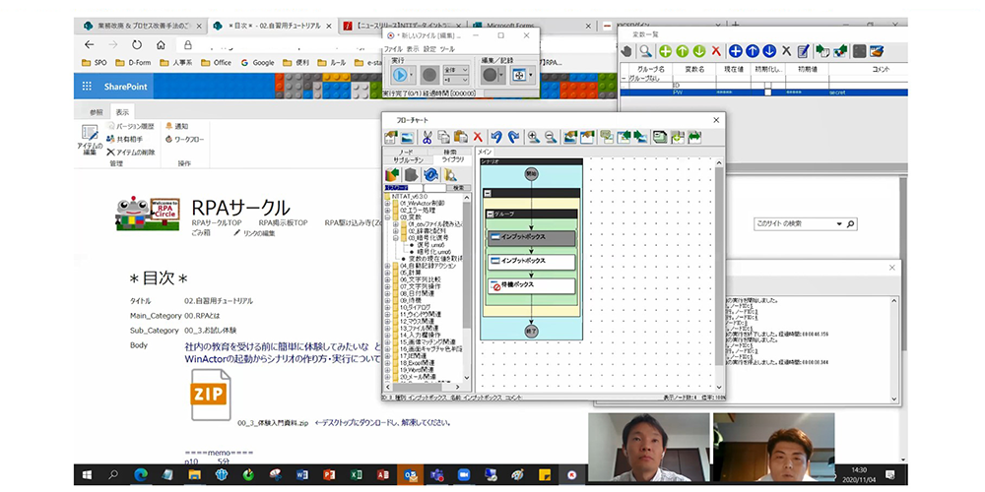Click the red X delete icon in flowchart toolbar

[478, 138]
